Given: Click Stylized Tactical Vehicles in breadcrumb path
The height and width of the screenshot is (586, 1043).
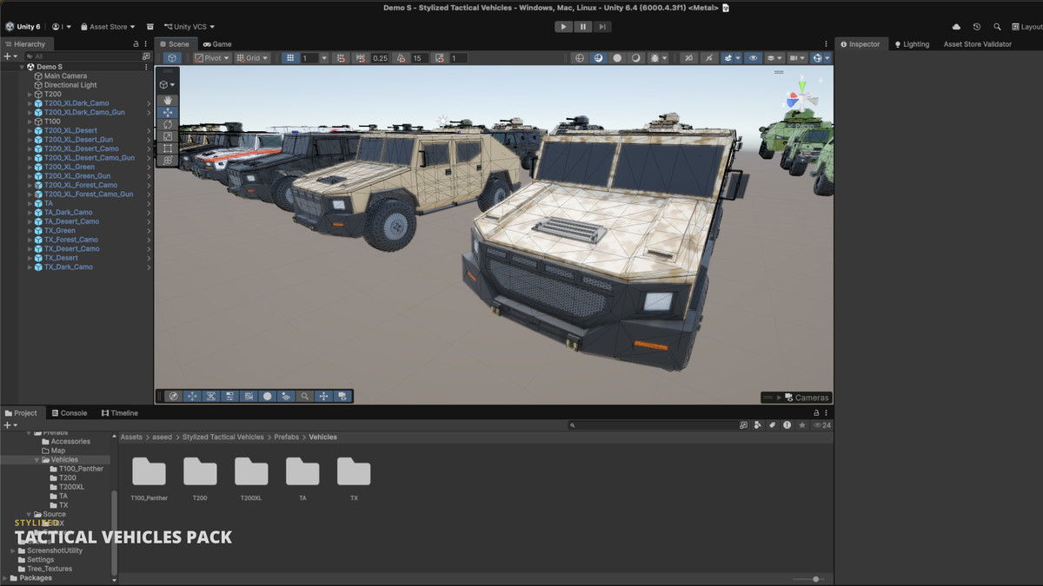Looking at the screenshot, I should (x=223, y=438).
